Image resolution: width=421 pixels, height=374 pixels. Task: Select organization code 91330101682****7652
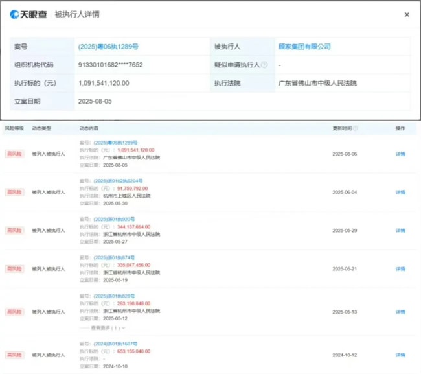(110, 65)
